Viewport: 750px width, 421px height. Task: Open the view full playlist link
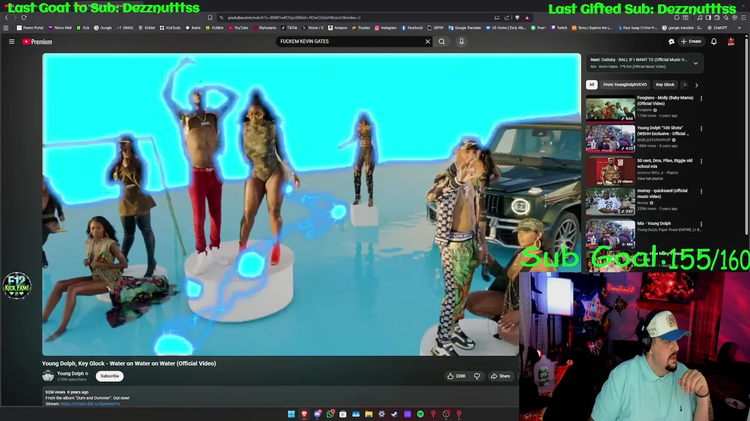click(650, 178)
